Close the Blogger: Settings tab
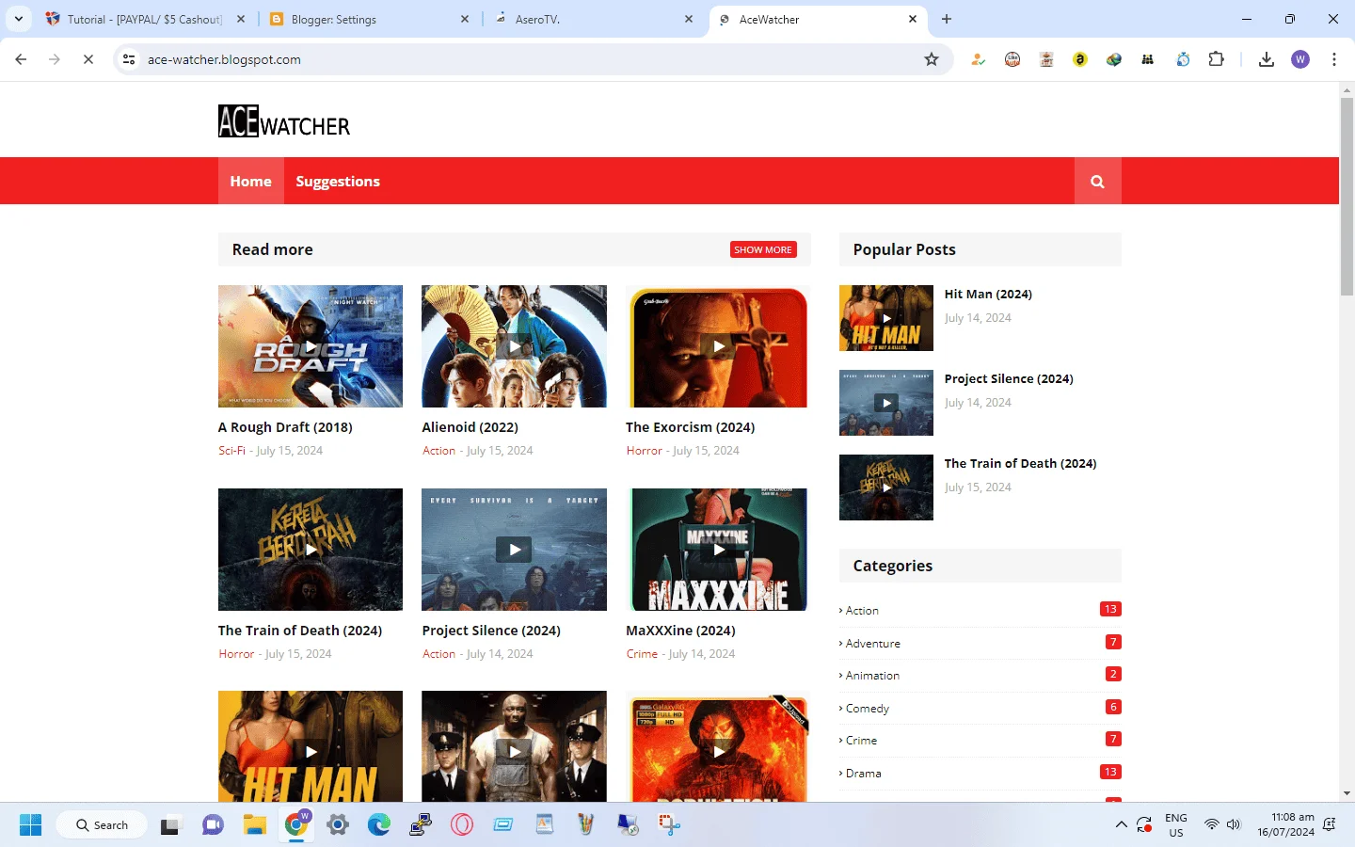This screenshot has height=847, width=1355. pyautogui.click(x=465, y=19)
